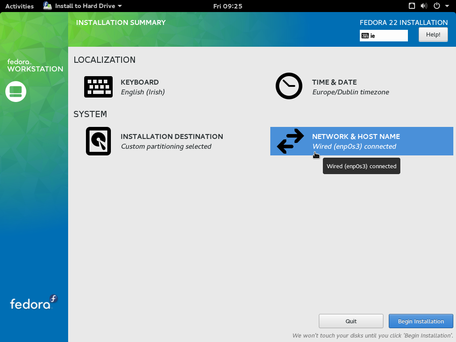Click 'Custom partitioning selected' status text
Image resolution: width=456 pixels, height=342 pixels.
point(166,146)
